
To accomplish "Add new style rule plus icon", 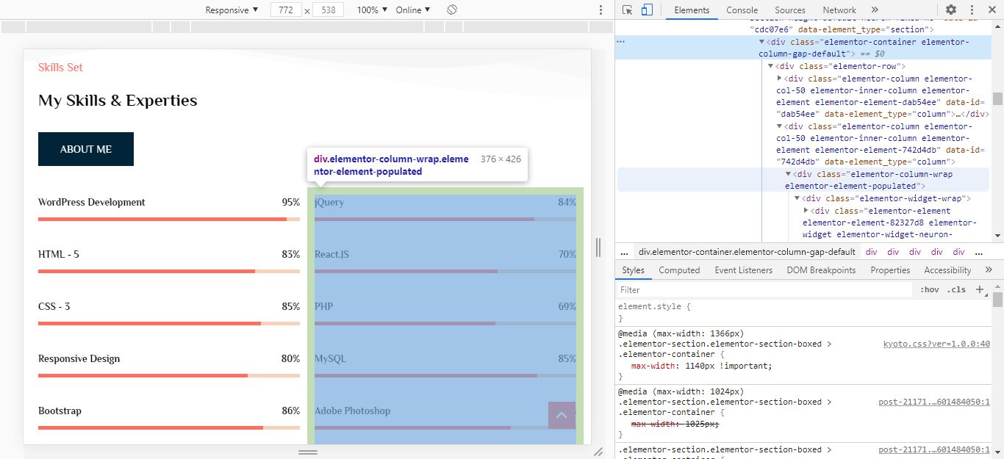I will (980, 289).
